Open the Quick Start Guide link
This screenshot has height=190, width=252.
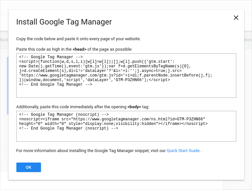coord(183,151)
